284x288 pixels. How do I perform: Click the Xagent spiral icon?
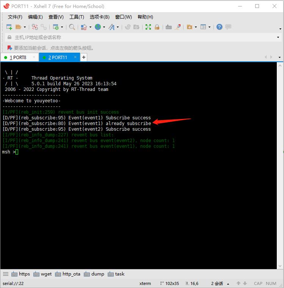[x=127, y=27]
